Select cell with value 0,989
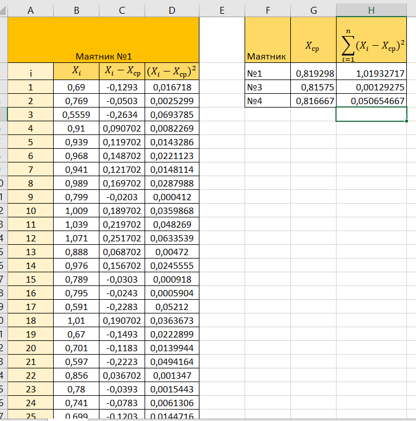The width and height of the screenshot is (416, 421). [77, 183]
